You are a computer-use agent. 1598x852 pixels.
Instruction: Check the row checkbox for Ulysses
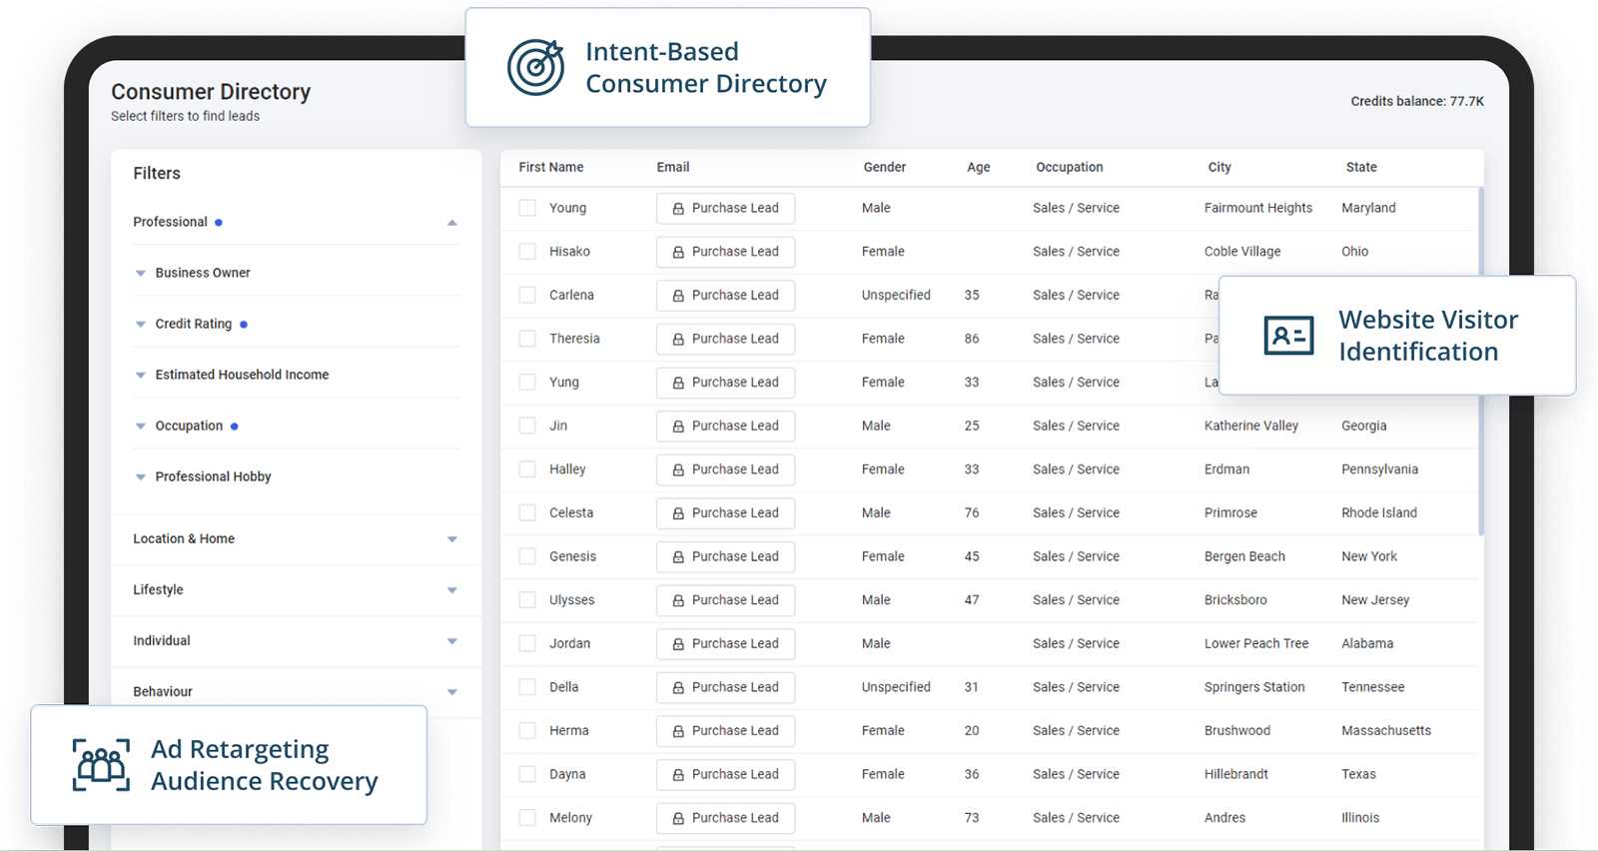coord(527,600)
